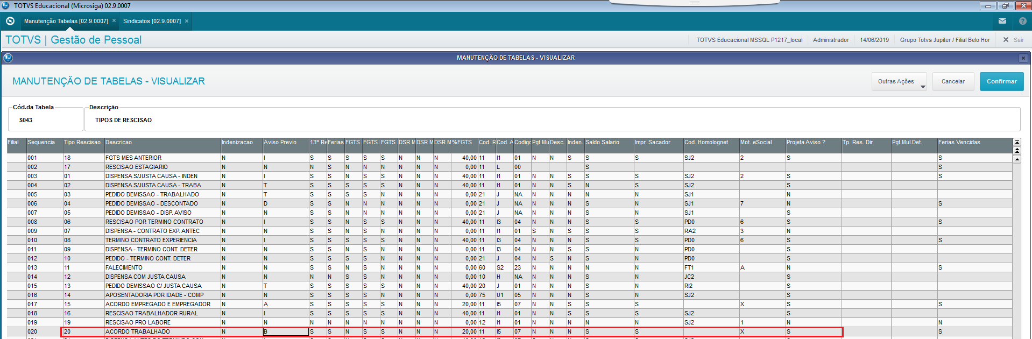
Task: Page up the grid with the double up arrow
Action: tap(1017, 151)
